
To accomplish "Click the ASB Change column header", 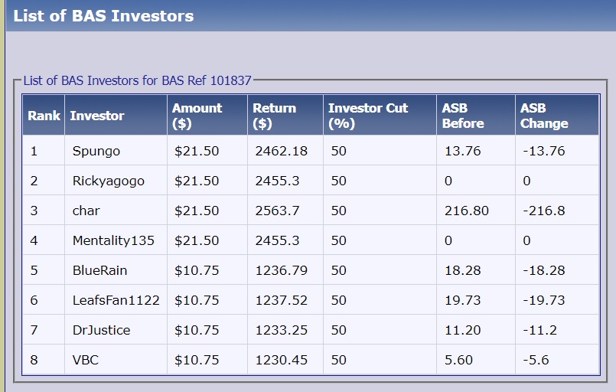I will pyautogui.click(x=544, y=116).
